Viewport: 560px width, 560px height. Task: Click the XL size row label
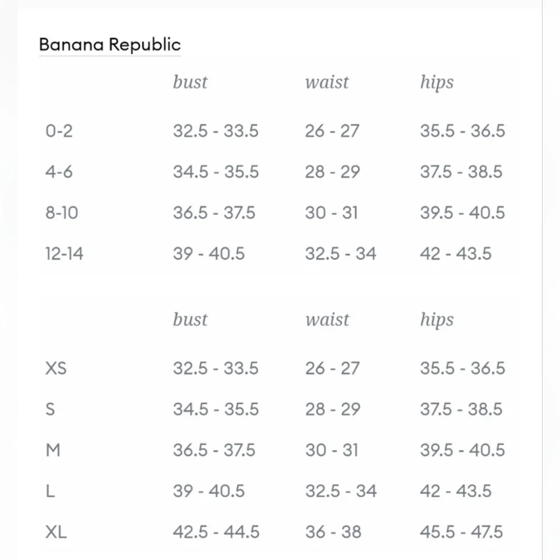(x=56, y=532)
